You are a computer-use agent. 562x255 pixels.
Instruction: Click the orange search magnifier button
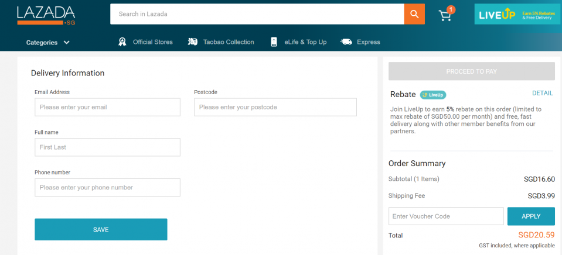414,14
